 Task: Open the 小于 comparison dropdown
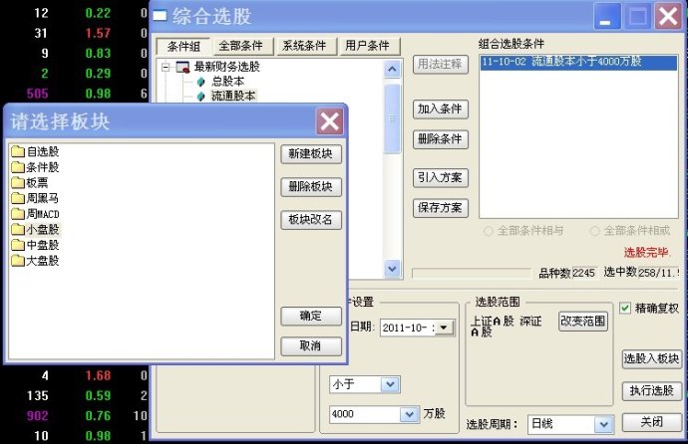[x=390, y=385]
